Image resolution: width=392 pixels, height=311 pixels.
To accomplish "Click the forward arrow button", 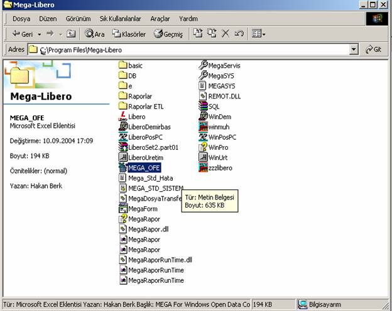I will point(50,33).
